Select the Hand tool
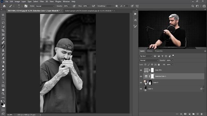Image resolution: width=207 pixels, height=116 pixels. [x=3, y=90]
